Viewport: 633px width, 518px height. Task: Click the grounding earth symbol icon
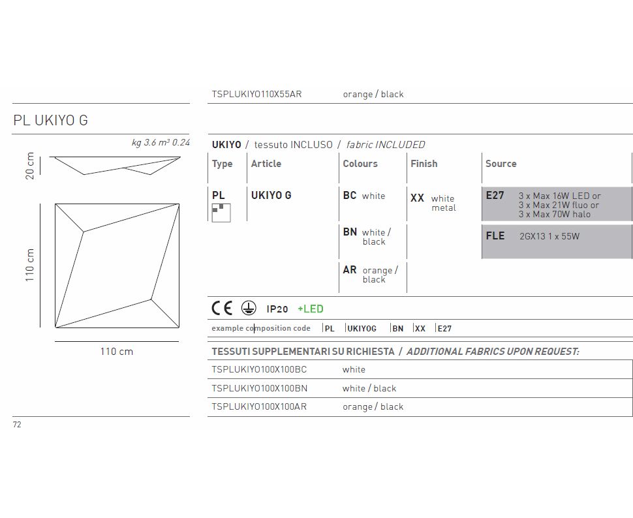(249, 309)
